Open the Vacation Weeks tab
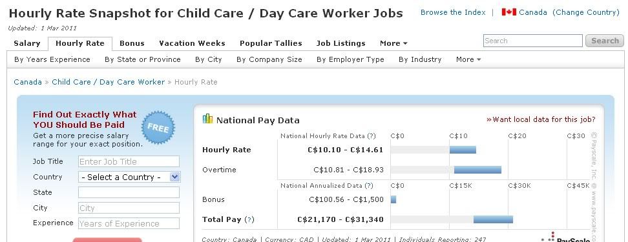Image resolution: width=628 pixels, height=242 pixels. coord(193,43)
